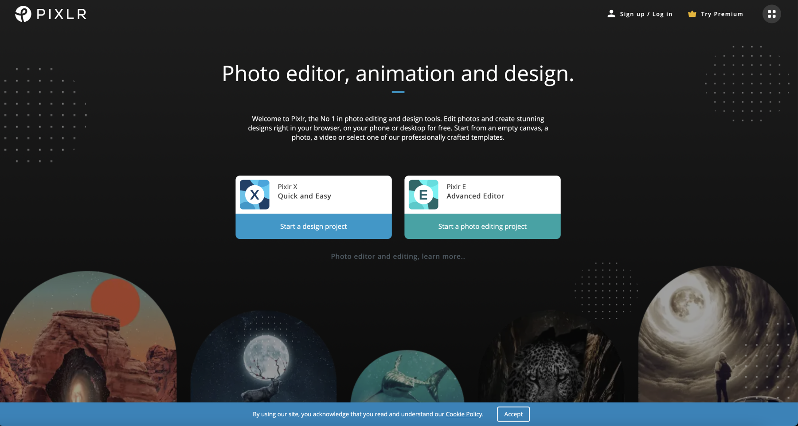The image size is (798, 426).
Task: Click the red rock desert thumbnail
Action: pos(88,337)
